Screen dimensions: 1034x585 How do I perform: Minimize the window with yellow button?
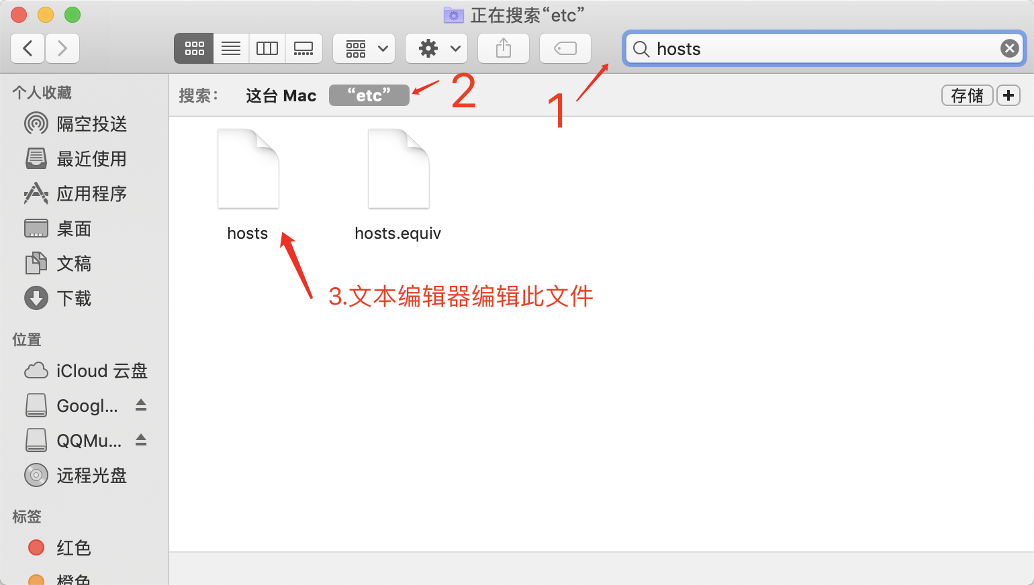point(46,15)
